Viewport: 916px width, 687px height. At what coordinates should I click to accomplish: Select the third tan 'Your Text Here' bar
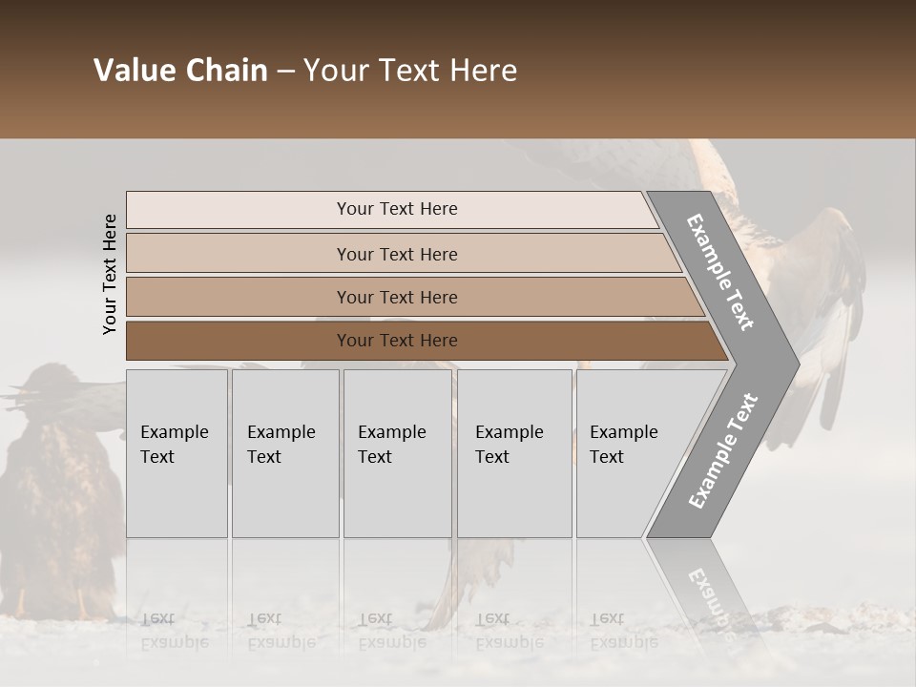pyautogui.click(x=415, y=297)
